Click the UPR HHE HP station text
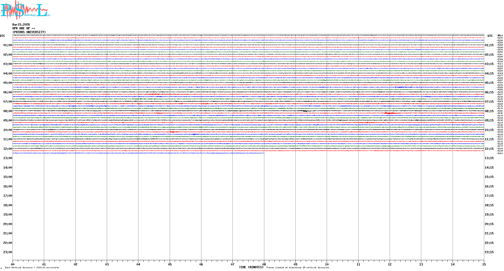The width and height of the screenshot is (504, 271). [x=24, y=28]
